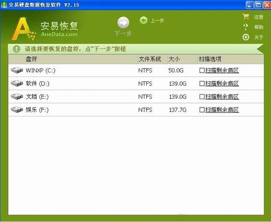Click the Next Step arrow icon

[123, 23]
